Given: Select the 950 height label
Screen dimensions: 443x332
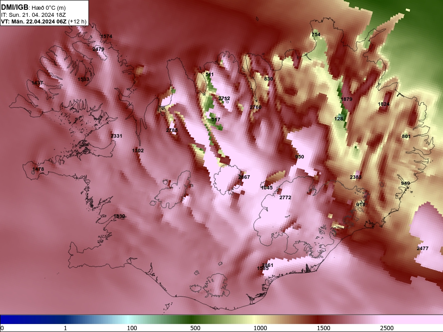Looking at the screenshot, I should coord(299,157).
